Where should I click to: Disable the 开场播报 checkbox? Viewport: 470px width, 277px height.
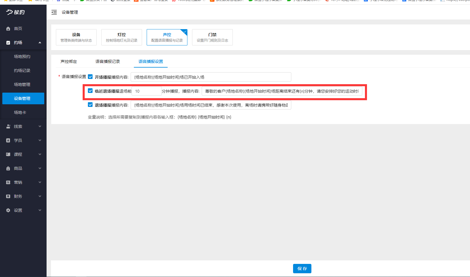[x=90, y=77]
